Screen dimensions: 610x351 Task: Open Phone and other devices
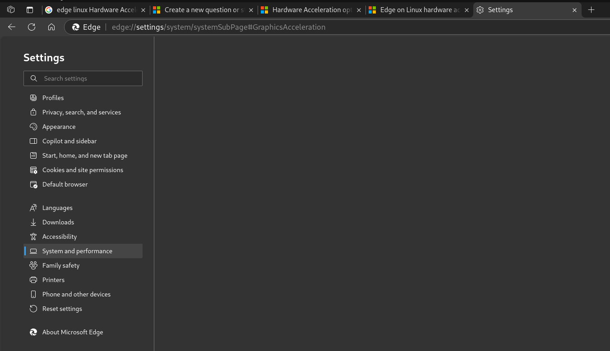(x=83, y=294)
